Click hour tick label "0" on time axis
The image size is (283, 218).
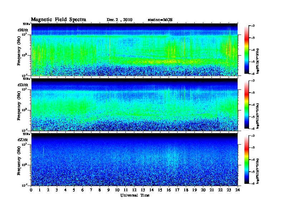pyautogui.click(x=31, y=190)
